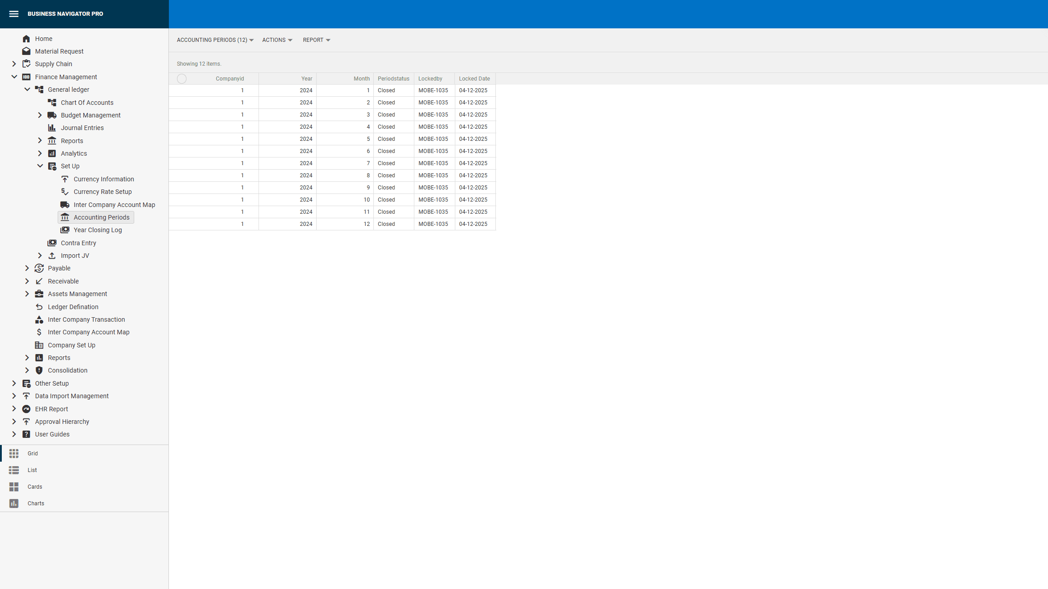The width and height of the screenshot is (1048, 589).
Task: Open the Year Closing Log icon
Action: [65, 230]
